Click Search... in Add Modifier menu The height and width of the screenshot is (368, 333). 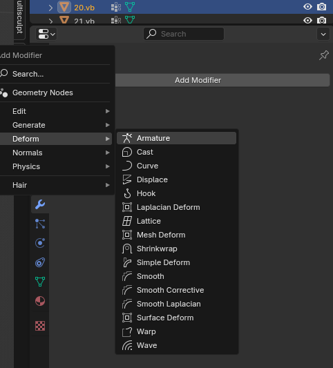pyautogui.click(x=56, y=74)
